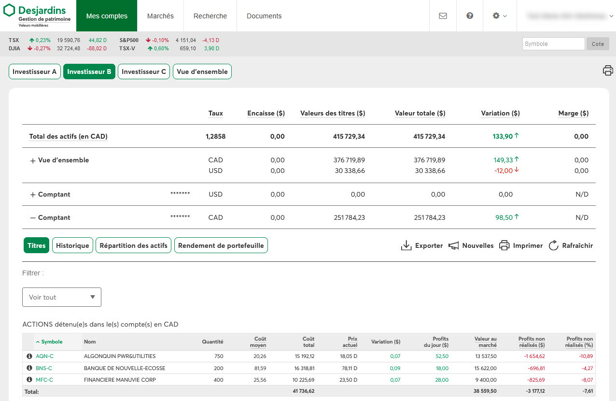
Task: Show info icon for BNS-C
Action: tap(29, 368)
